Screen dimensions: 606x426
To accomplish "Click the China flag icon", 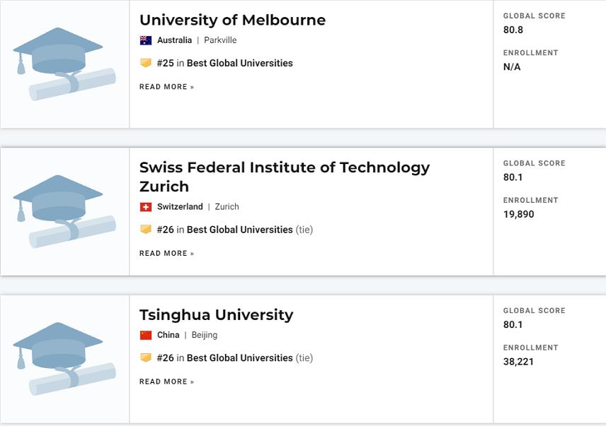I will coord(146,335).
